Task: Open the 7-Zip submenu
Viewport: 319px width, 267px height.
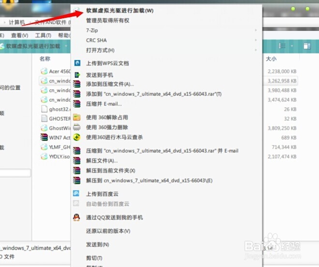Action: tap(92, 30)
